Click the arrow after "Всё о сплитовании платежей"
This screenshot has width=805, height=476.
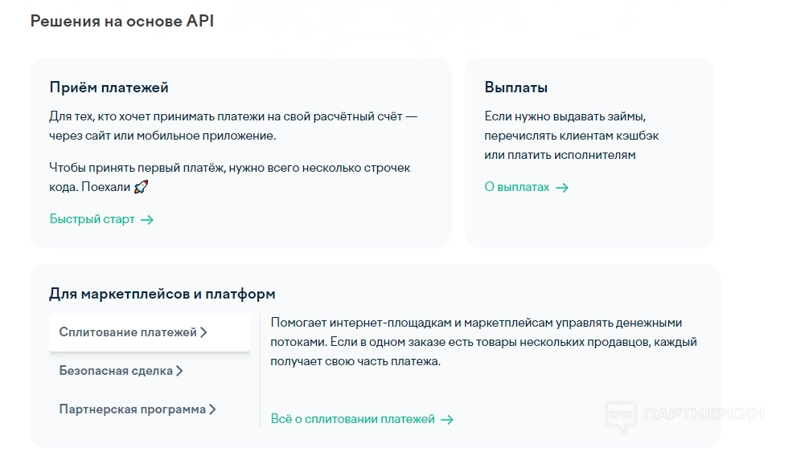[447, 419]
